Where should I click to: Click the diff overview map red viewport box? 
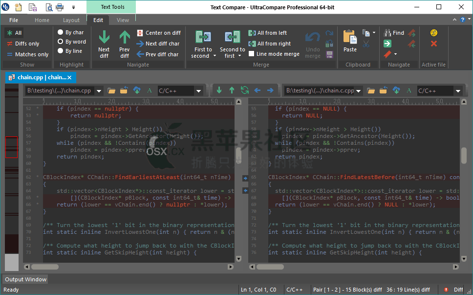point(11,147)
